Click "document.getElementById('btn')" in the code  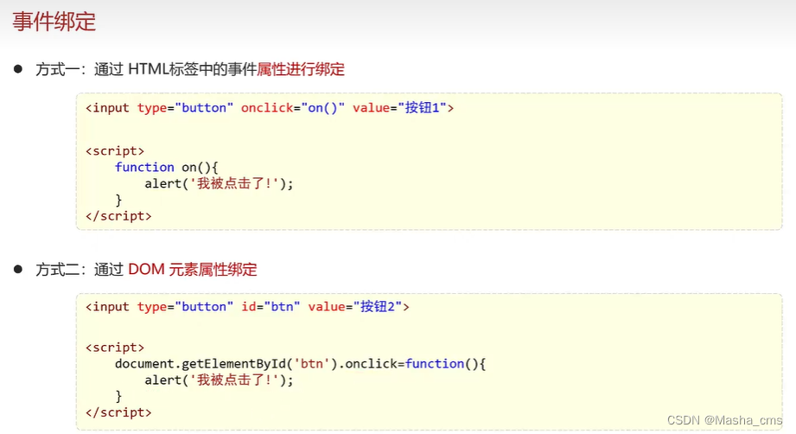tap(226, 364)
